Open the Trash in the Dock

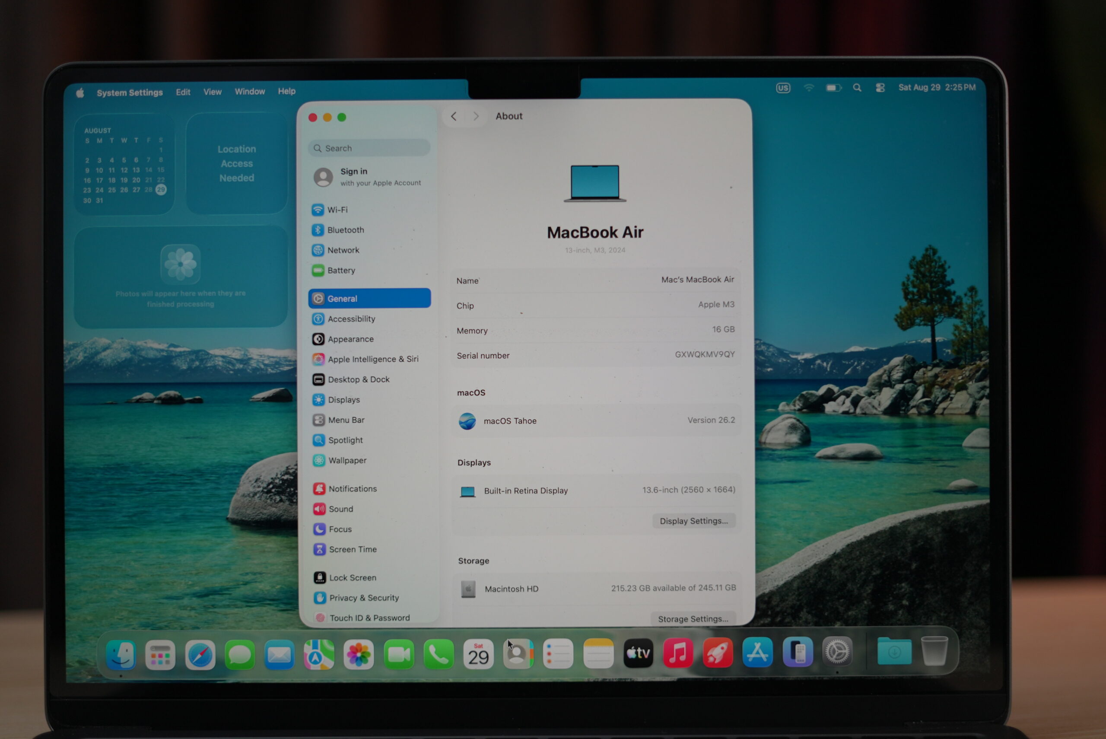pyautogui.click(x=934, y=651)
